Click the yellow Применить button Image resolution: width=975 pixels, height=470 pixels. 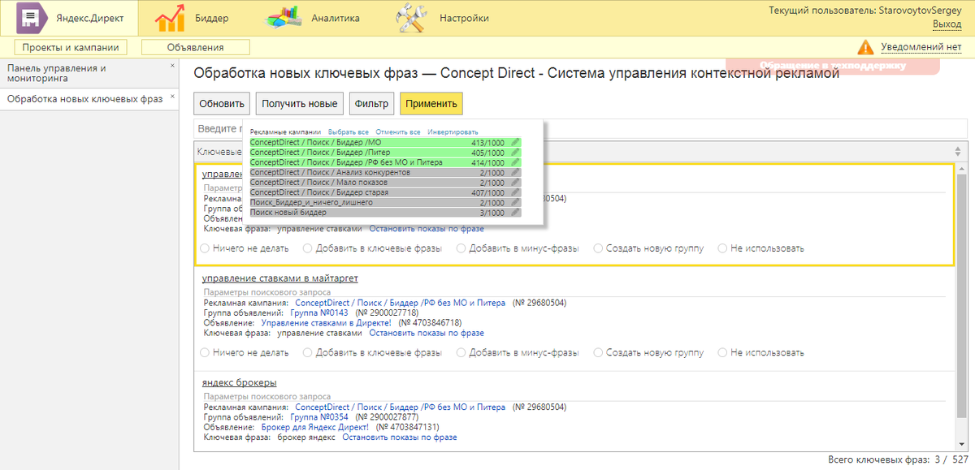(431, 104)
